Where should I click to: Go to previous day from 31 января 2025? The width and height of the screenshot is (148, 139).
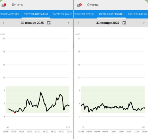[79, 23]
